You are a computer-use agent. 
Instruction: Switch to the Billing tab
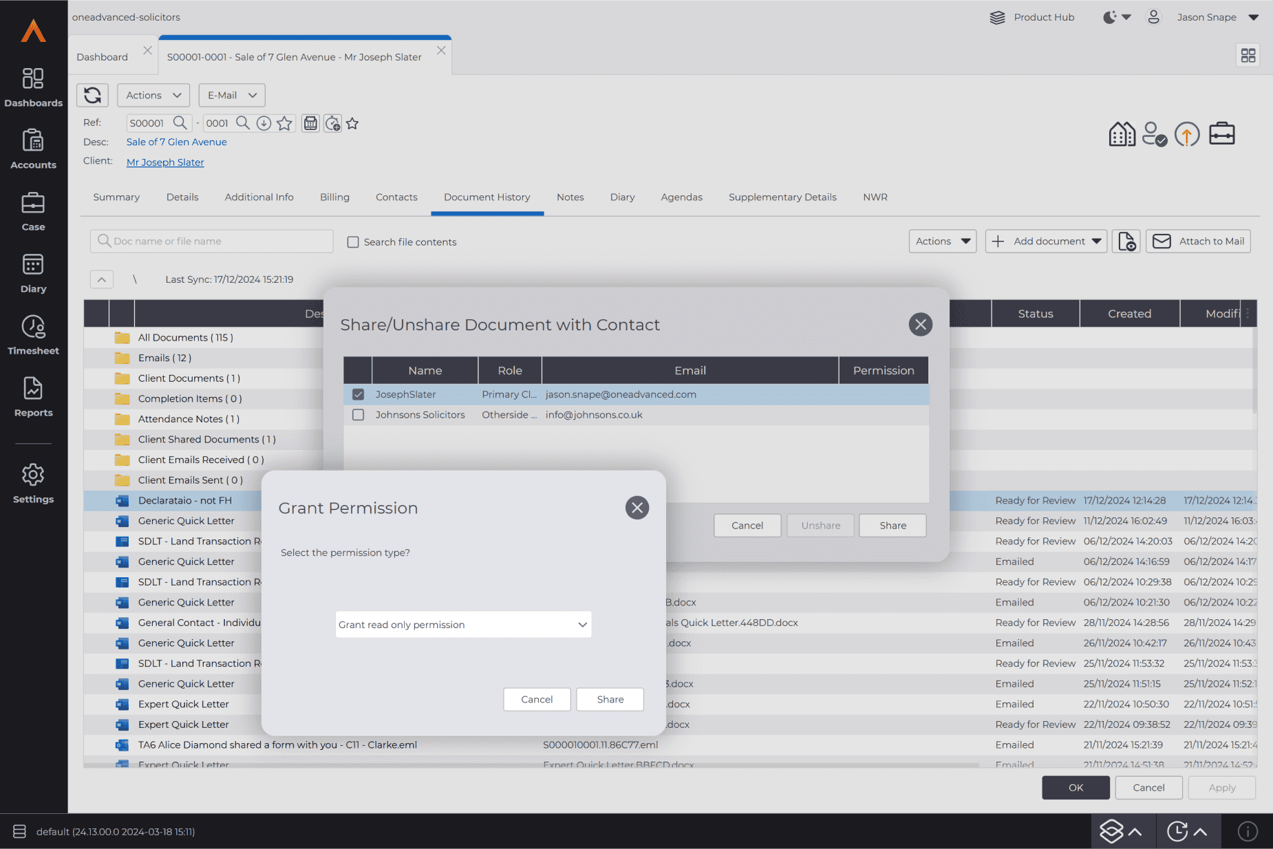coord(334,197)
